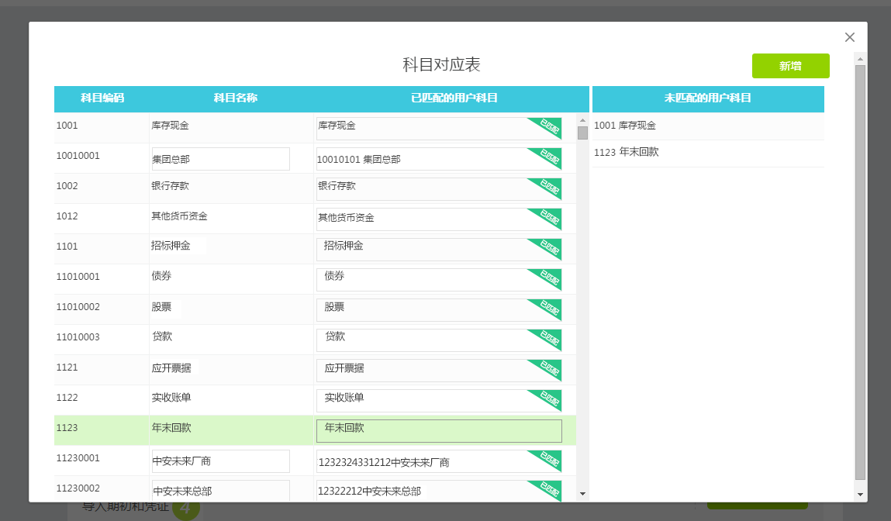Screen dimensions: 891x521
Task: Click the matched 贷款 field in row 11010003
Action: point(439,340)
